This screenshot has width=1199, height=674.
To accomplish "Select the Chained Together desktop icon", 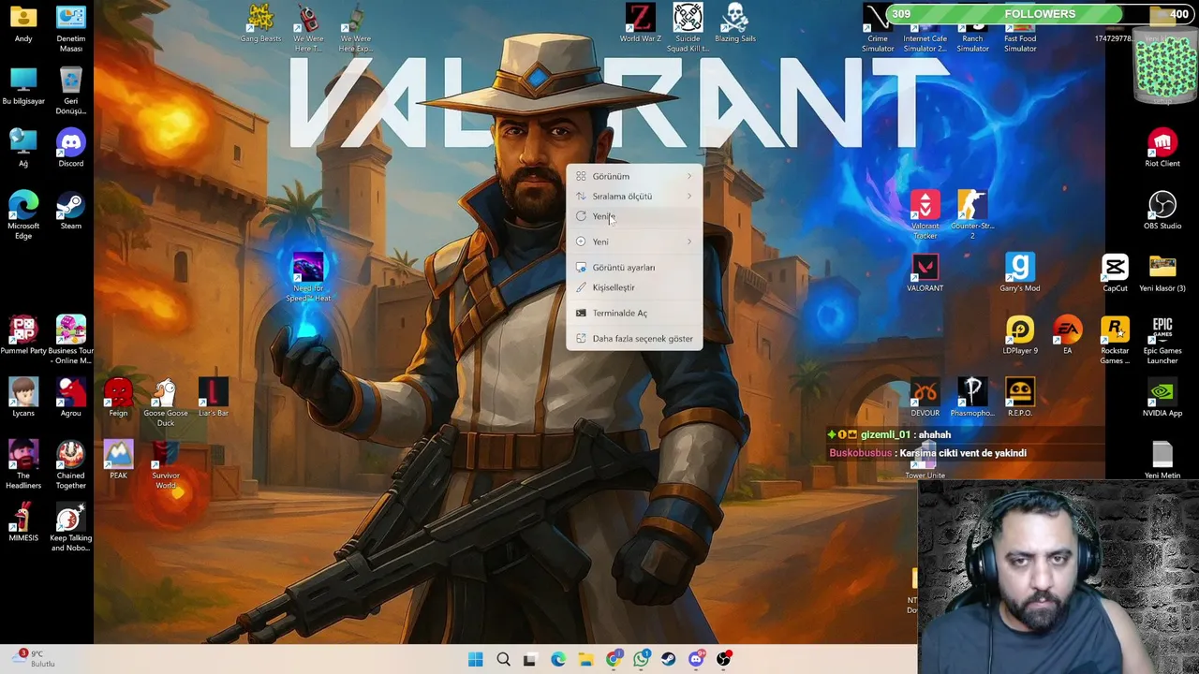I will [70, 465].
